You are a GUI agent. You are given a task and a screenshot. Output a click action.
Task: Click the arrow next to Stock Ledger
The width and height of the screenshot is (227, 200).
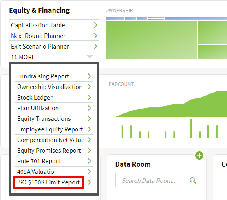click(x=90, y=97)
